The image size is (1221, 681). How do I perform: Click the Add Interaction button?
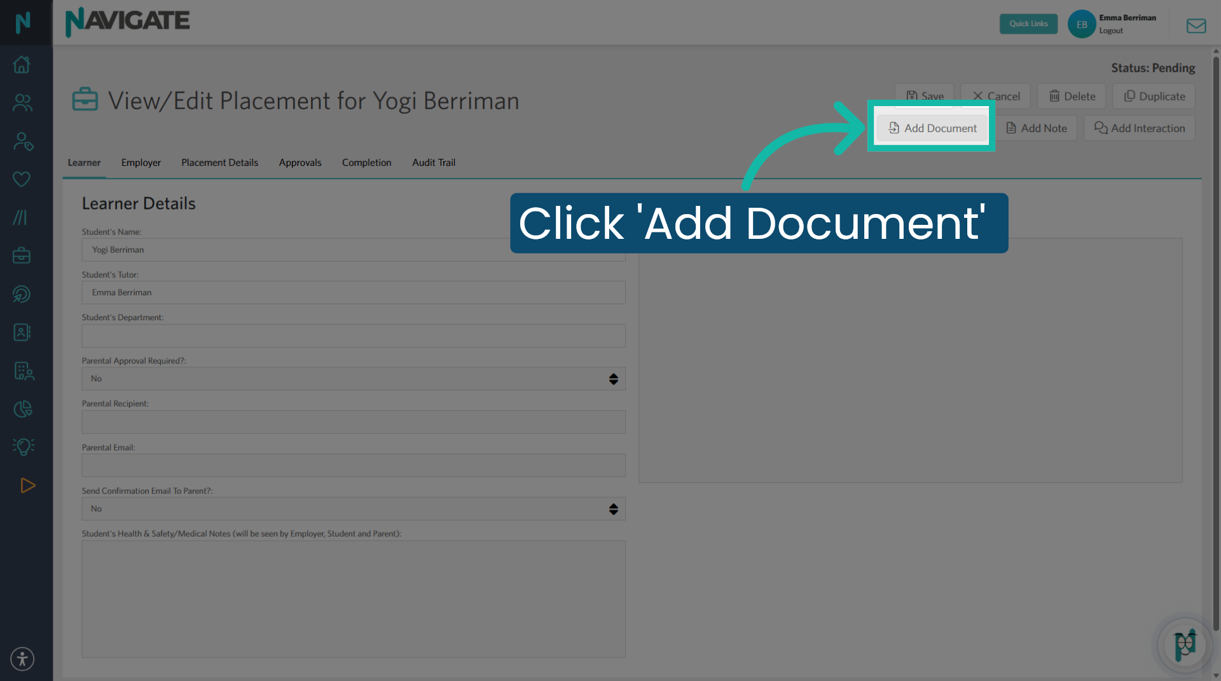(1140, 128)
